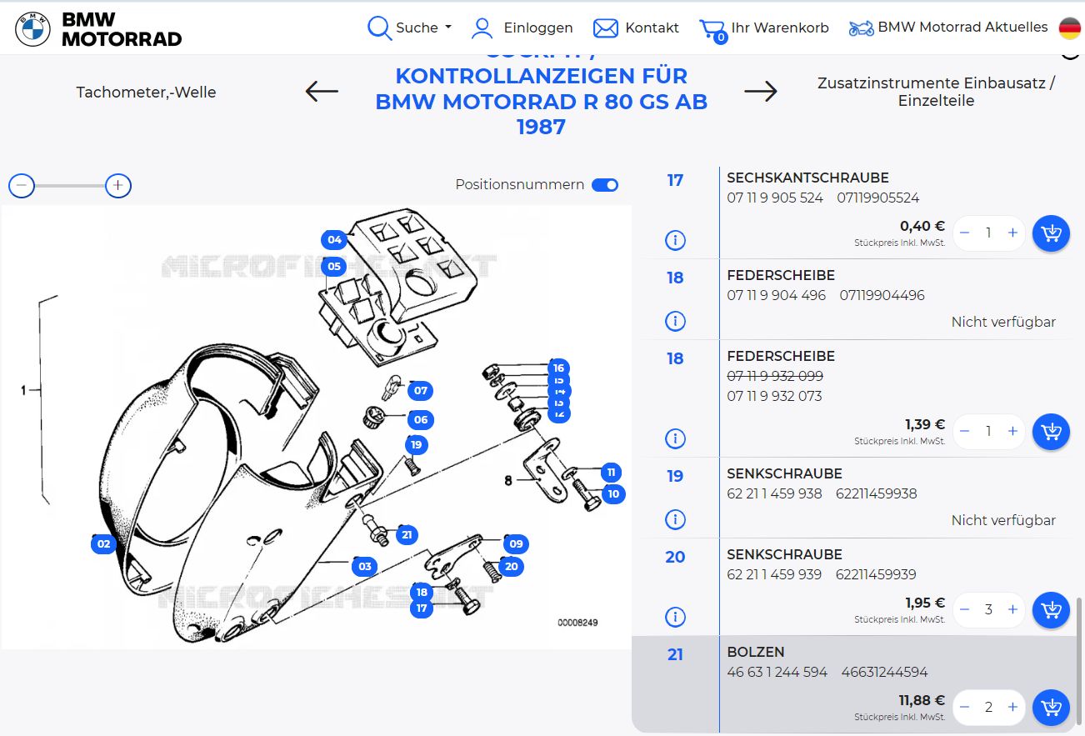
Task: Click position marker 21 on the diagram
Action: pyautogui.click(x=407, y=533)
